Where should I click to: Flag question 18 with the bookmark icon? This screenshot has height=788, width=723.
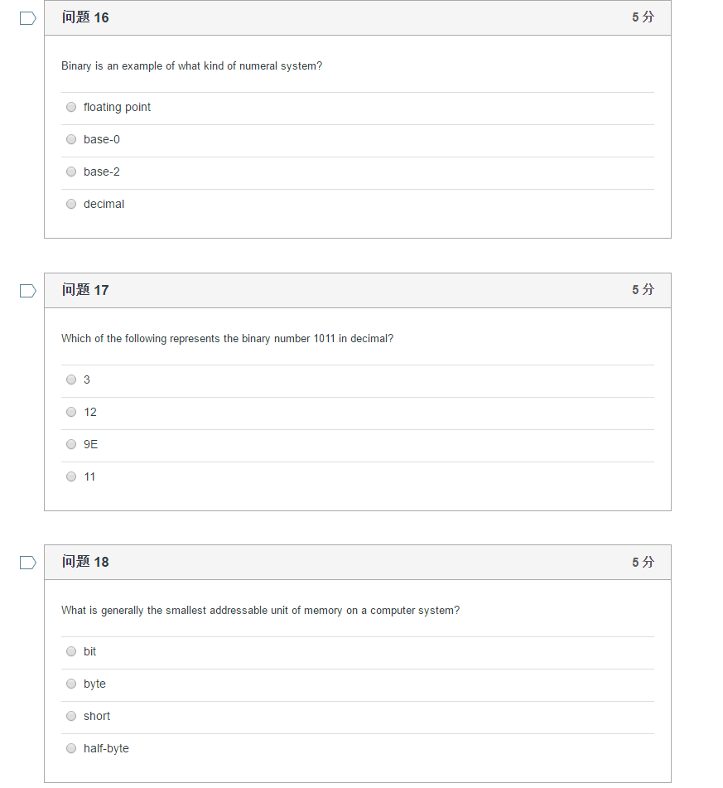click(x=28, y=563)
